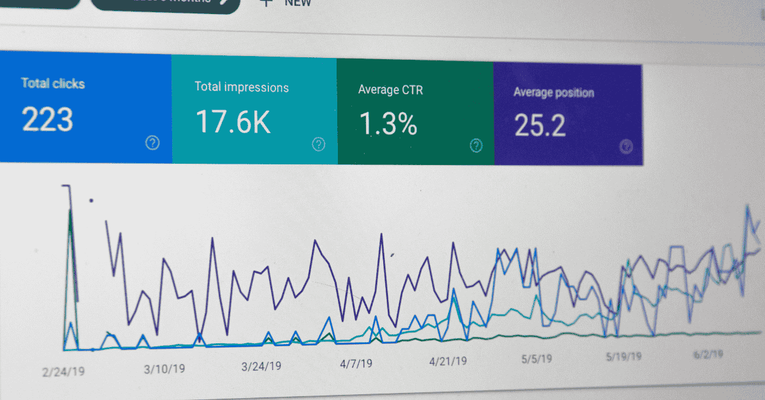Select the 3/24/19 axis date label
The height and width of the screenshot is (400, 765).
(x=261, y=366)
